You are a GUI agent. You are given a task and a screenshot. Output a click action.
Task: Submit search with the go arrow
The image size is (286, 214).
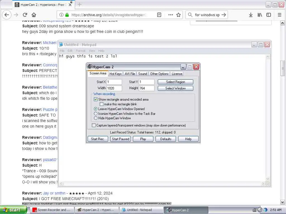click(x=224, y=15)
